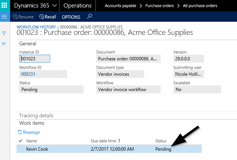
Task: Click the Resume workflow button
Action: pos(23,17)
